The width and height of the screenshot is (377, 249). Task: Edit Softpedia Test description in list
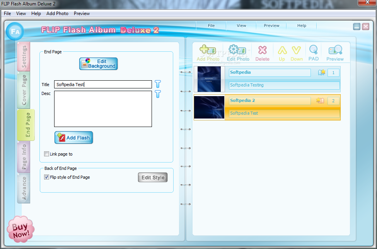pos(284,113)
